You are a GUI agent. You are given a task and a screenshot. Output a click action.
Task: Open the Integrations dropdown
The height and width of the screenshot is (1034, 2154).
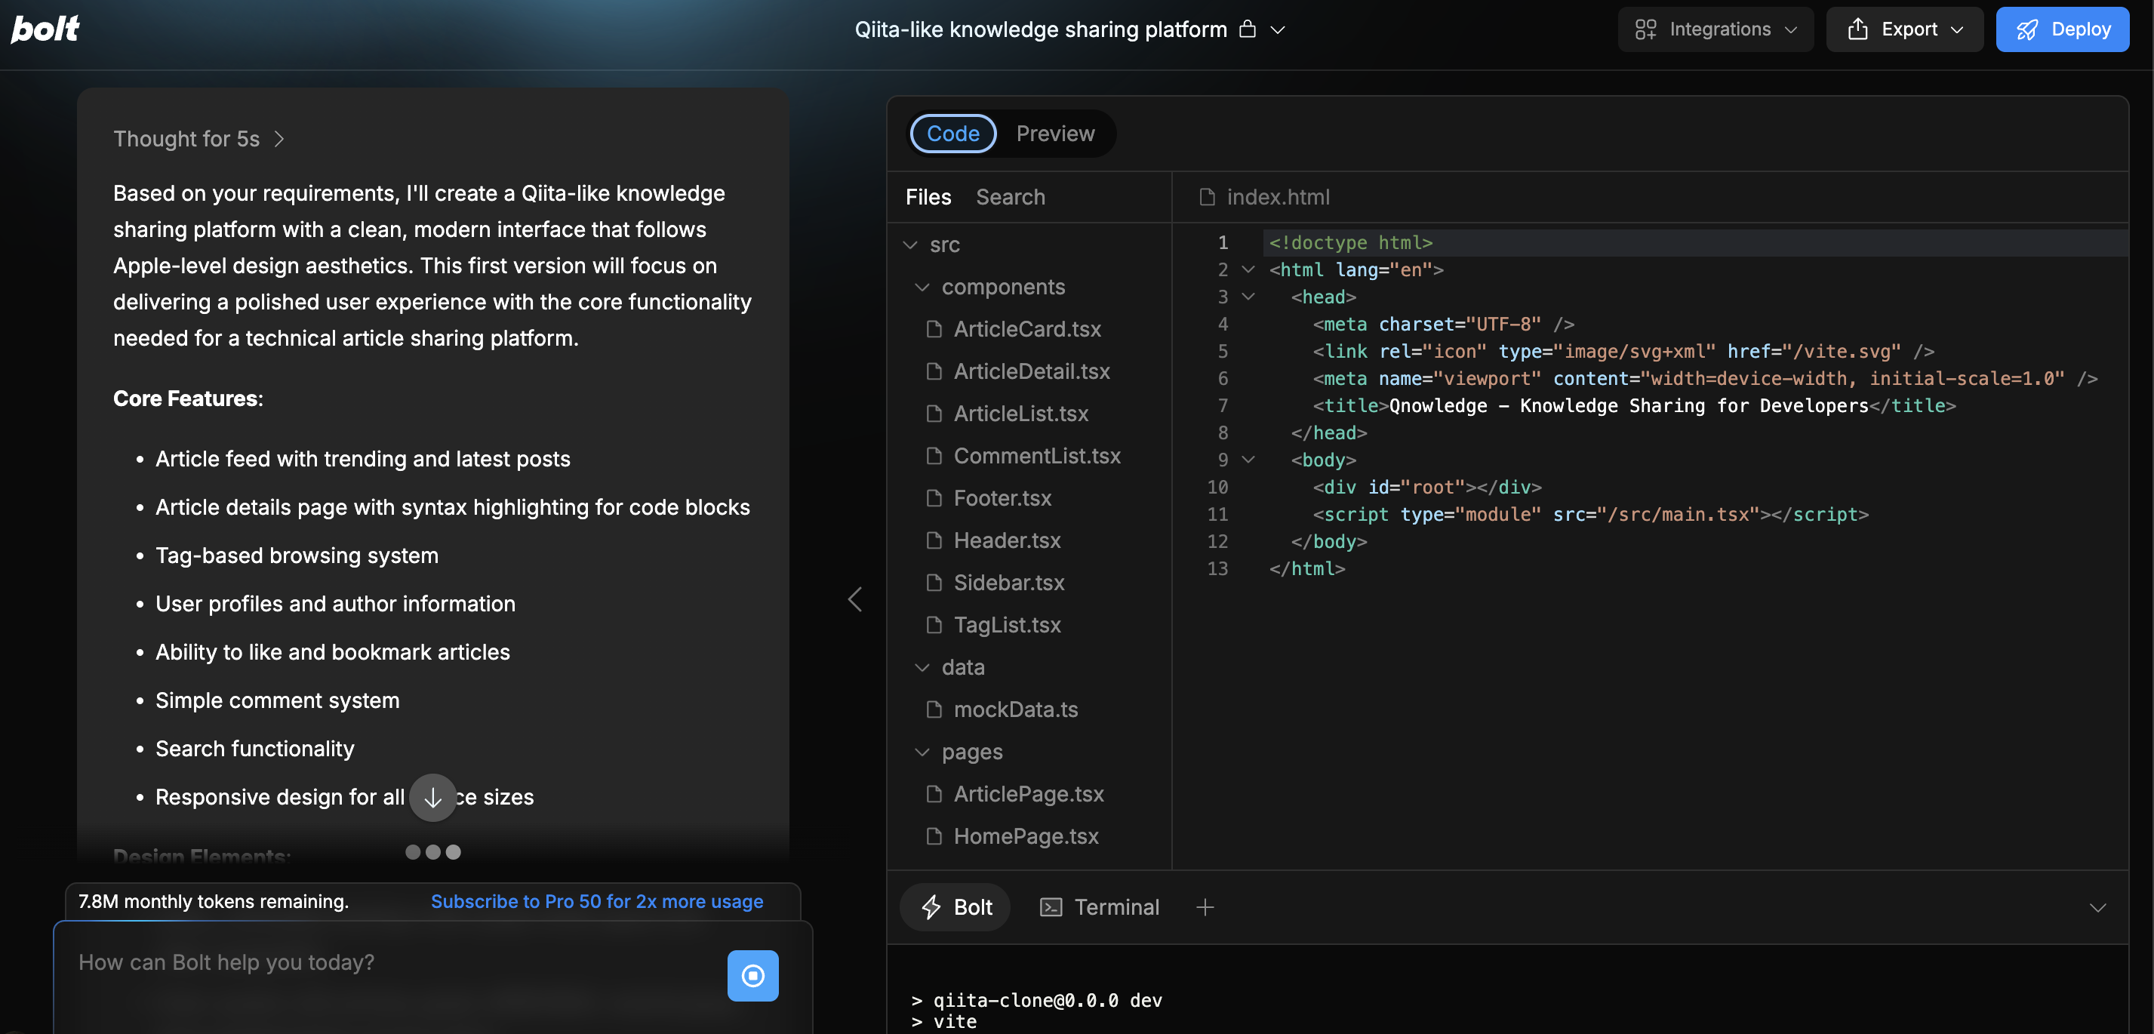1715,29
